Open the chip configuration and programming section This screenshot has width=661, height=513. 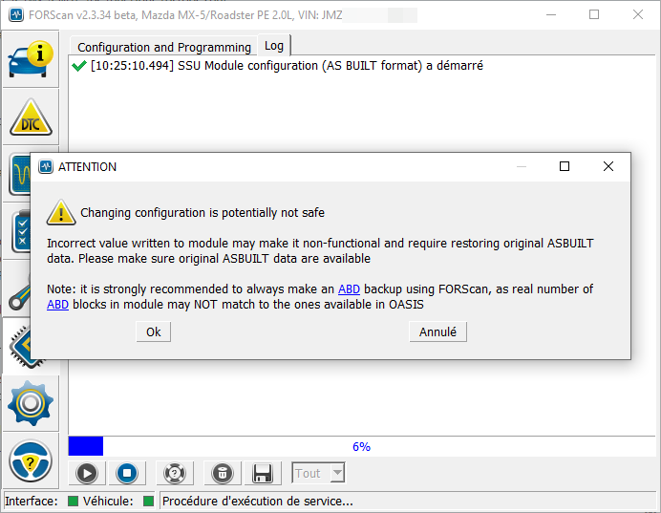tap(19, 346)
